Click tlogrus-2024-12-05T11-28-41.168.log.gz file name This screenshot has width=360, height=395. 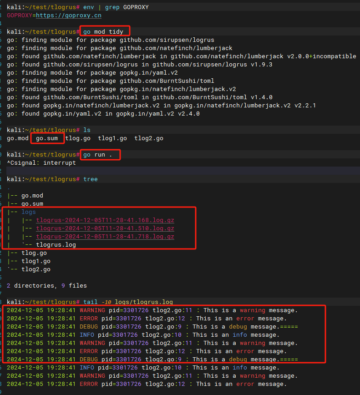105,220
